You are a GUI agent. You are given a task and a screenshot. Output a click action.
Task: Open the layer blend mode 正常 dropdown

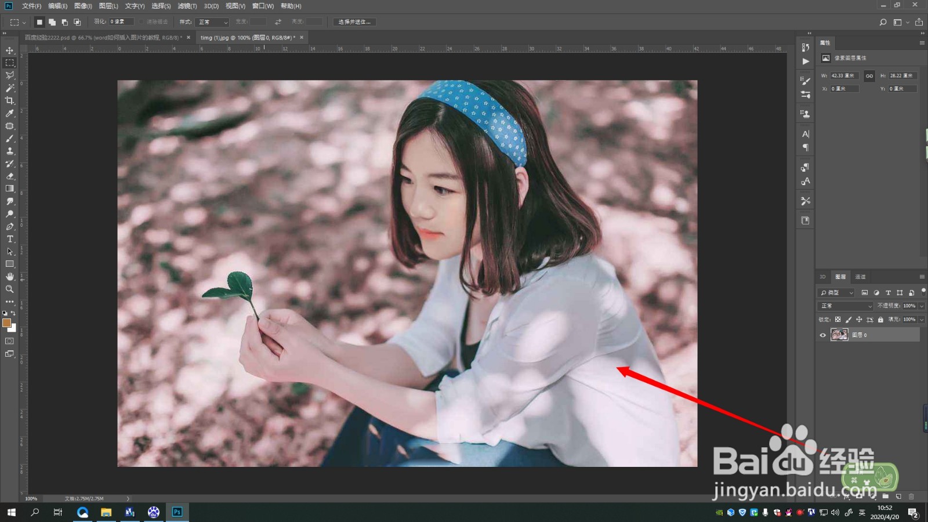(846, 306)
